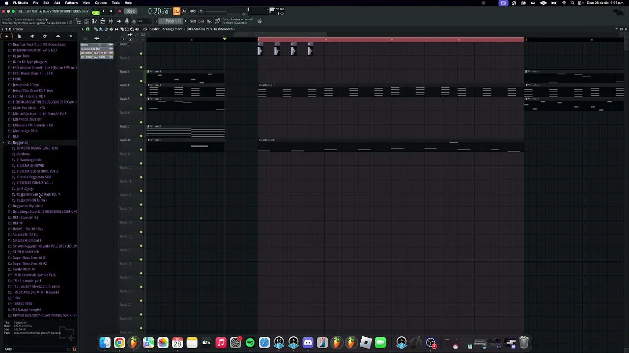
Task: Open the macOS Help menu bar item
Action: tap(128, 3)
